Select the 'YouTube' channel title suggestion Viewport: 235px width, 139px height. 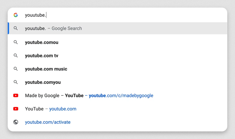[x=34, y=109]
